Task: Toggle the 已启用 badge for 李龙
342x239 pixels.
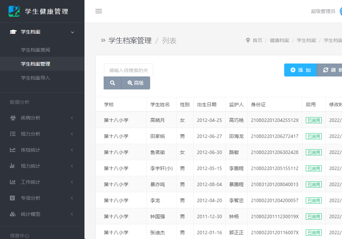Action: coord(314,200)
